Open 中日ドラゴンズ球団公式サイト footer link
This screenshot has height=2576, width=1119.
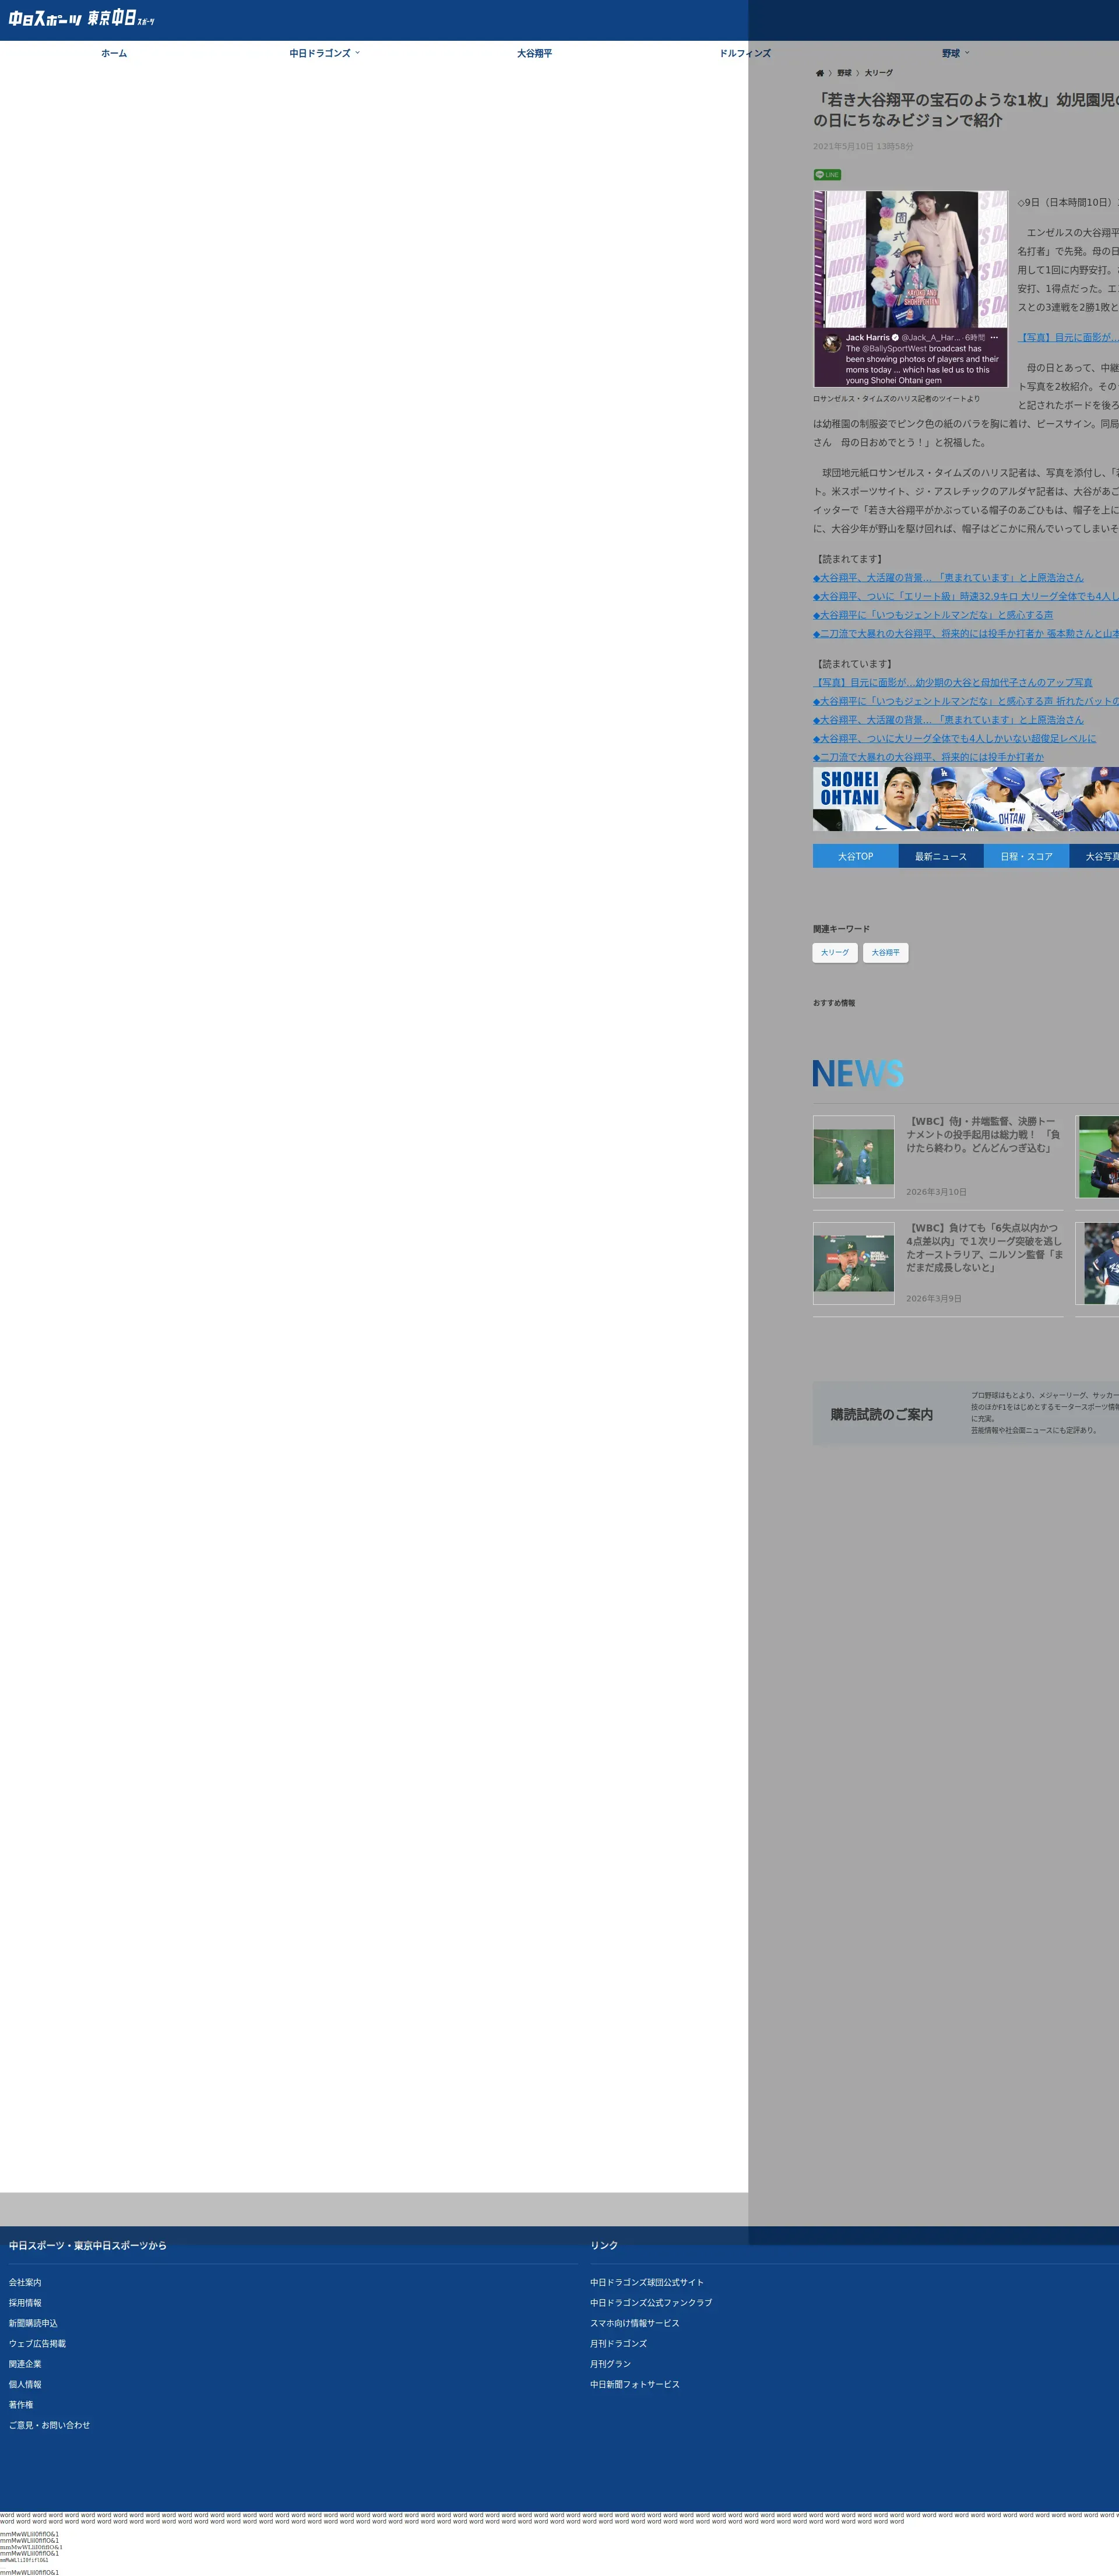click(x=646, y=2282)
